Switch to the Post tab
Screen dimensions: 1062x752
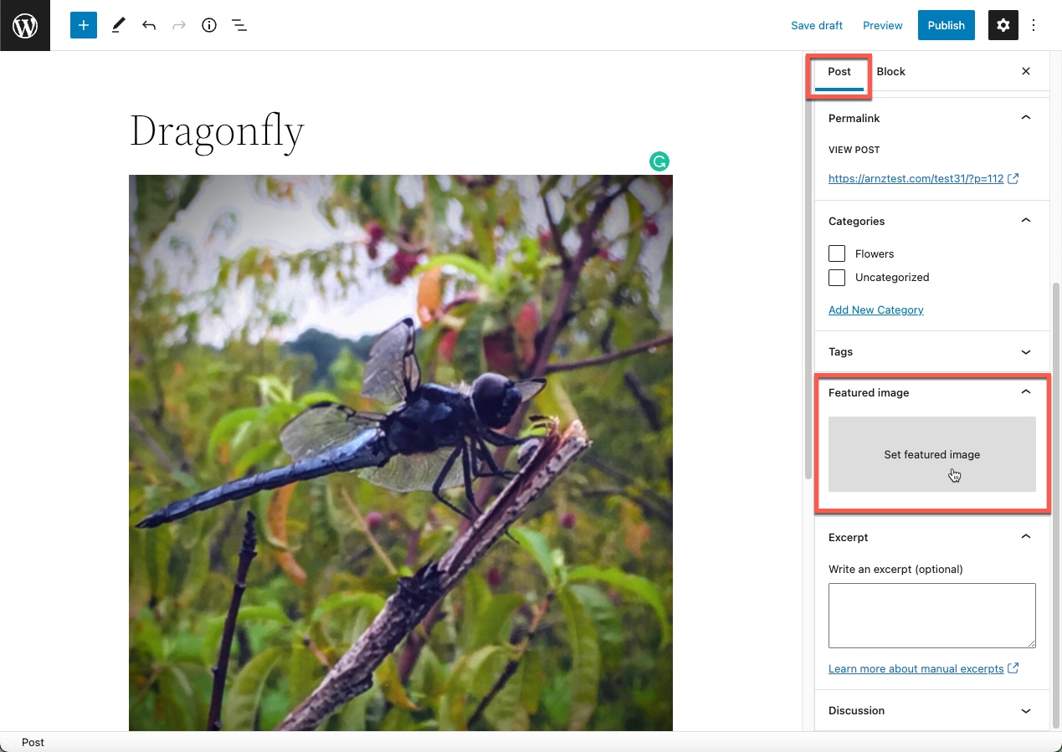point(839,71)
